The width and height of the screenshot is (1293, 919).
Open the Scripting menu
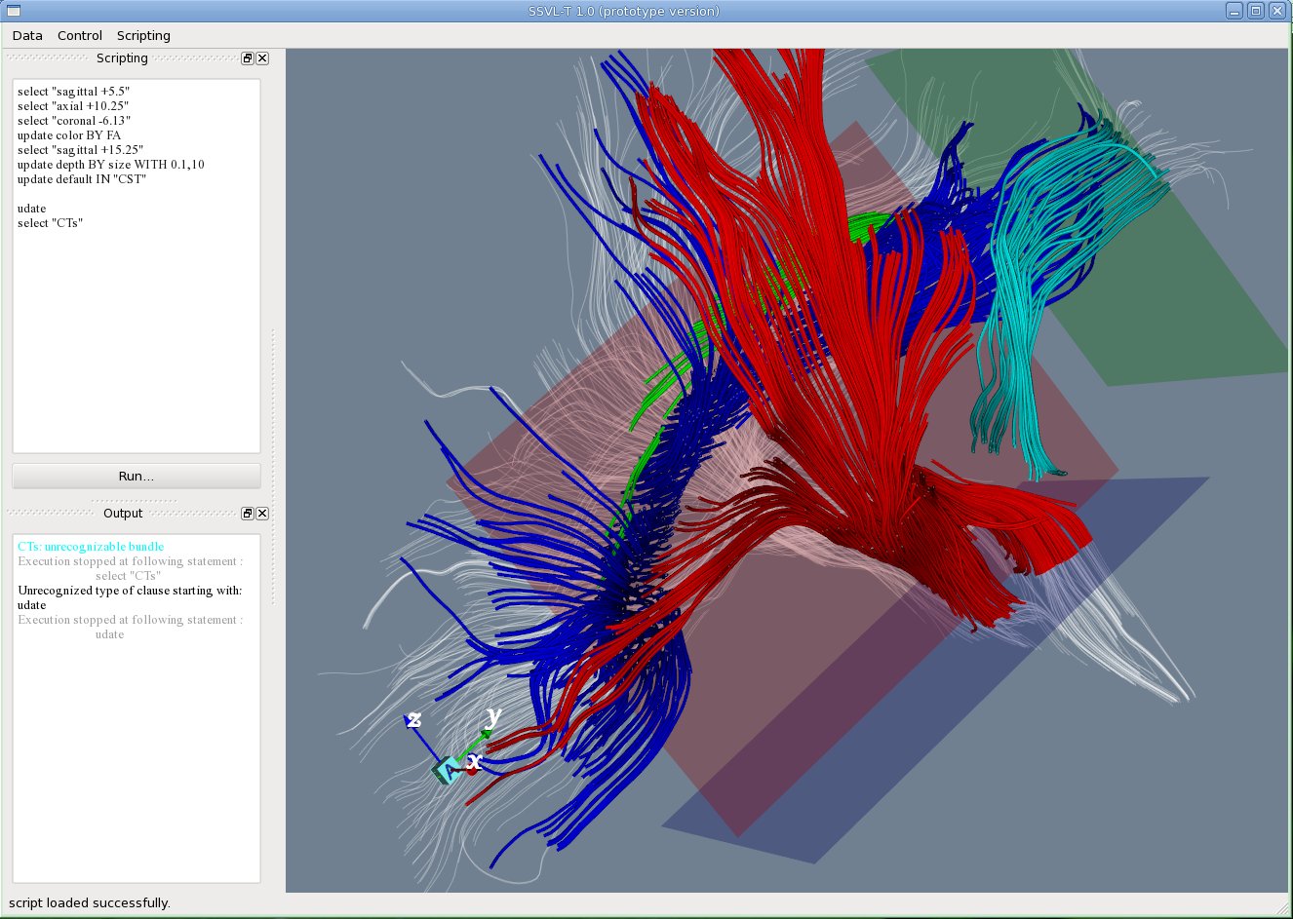143,35
